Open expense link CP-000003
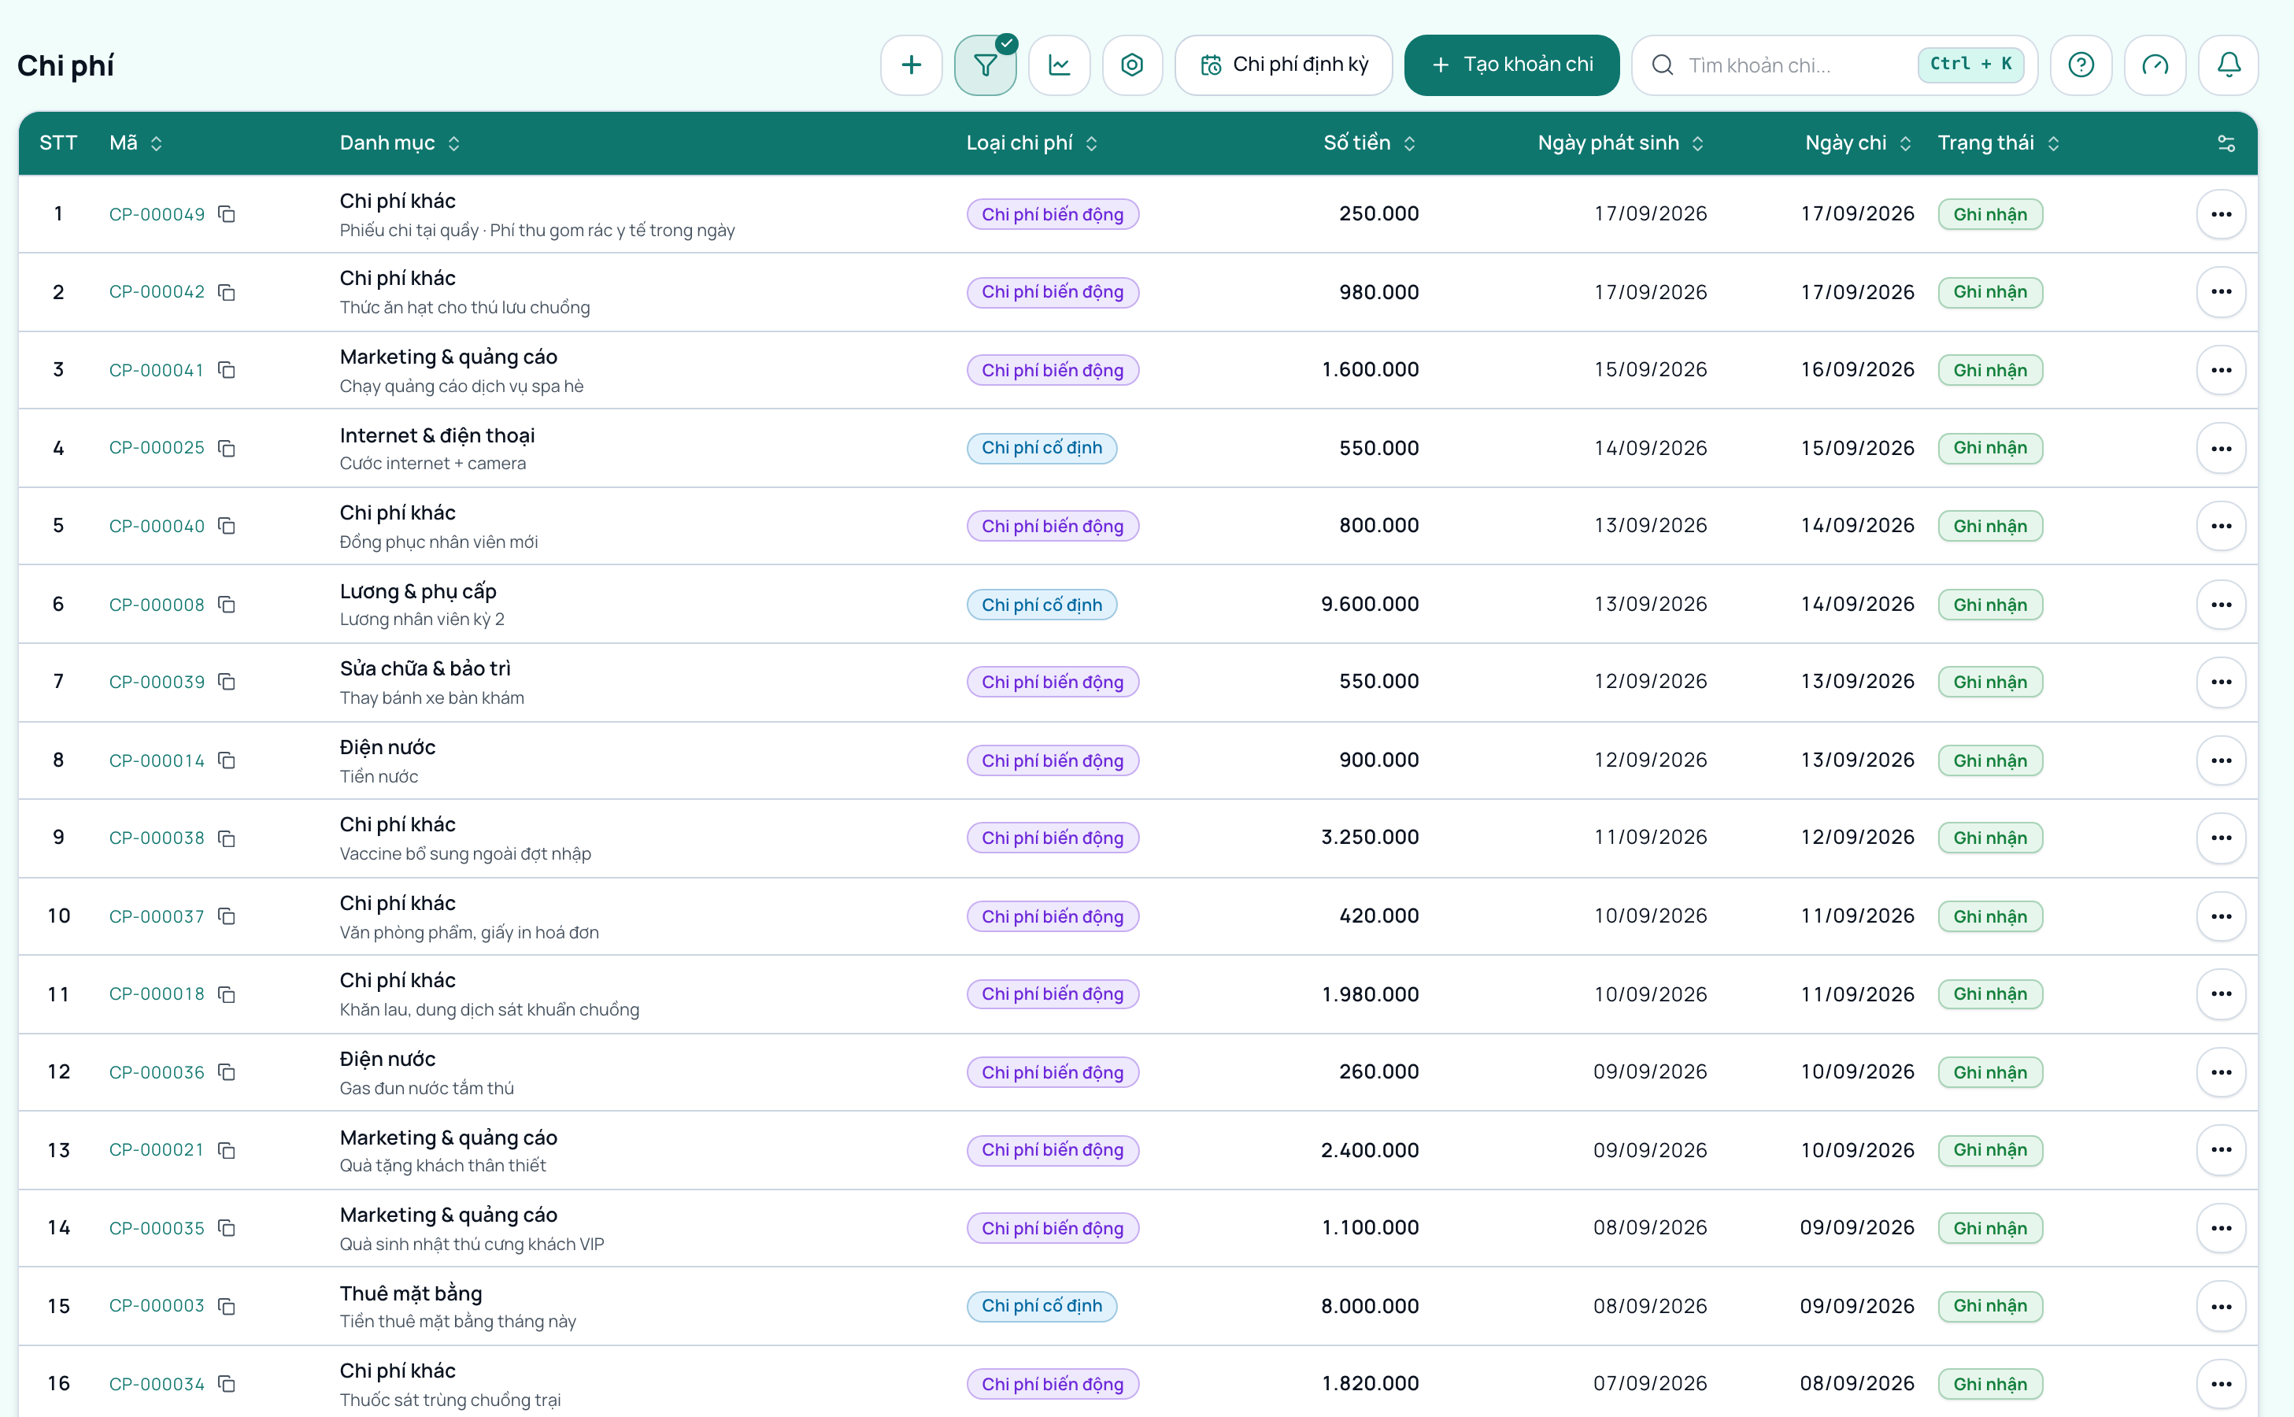 tap(157, 1305)
